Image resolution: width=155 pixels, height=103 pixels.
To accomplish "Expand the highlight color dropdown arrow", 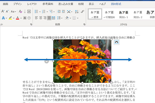I will click(14, 18).
